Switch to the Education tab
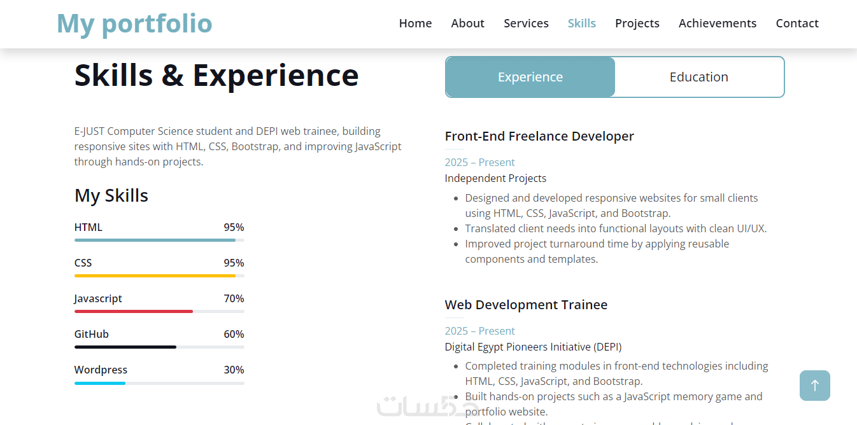The image size is (857, 425). (x=698, y=77)
